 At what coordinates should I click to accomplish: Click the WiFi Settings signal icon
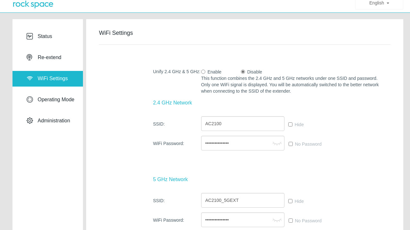30,78
